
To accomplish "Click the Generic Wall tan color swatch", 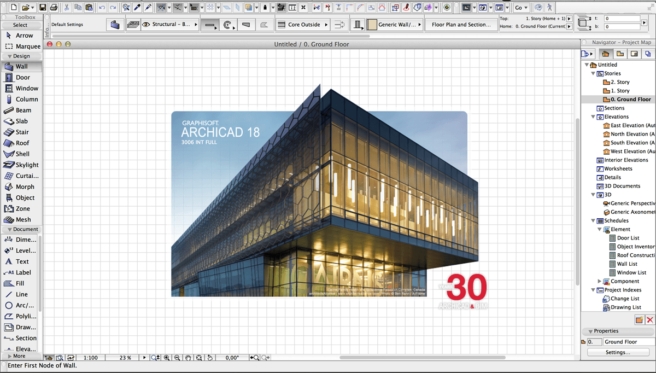I will click(372, 25).
